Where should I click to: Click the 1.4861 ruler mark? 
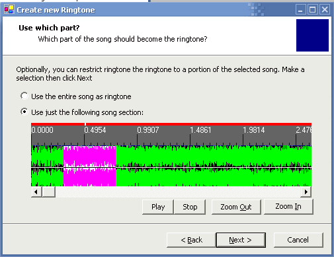[200, 130]
